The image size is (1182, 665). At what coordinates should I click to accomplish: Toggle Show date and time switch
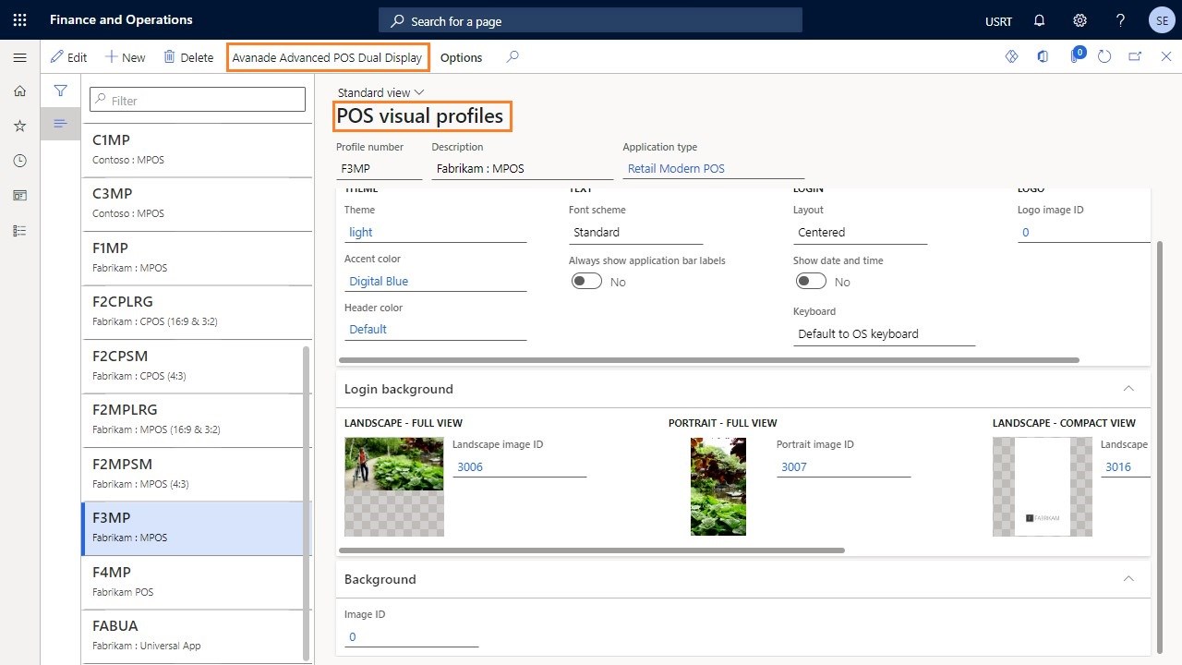point(811,282)
